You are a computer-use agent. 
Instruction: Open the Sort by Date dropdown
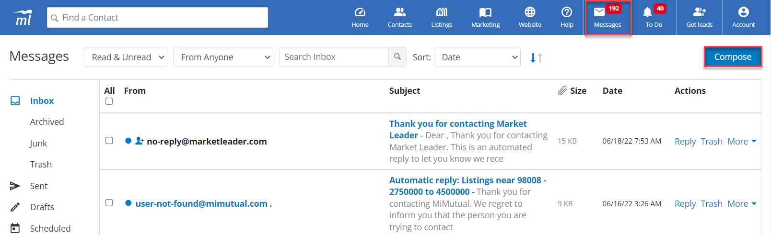point(477,57)
